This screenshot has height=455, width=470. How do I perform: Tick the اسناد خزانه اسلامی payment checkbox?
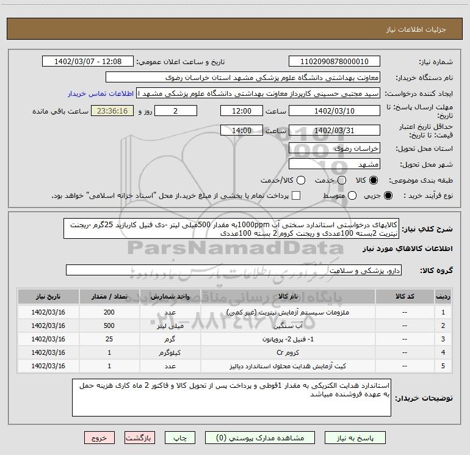[296, 195]
